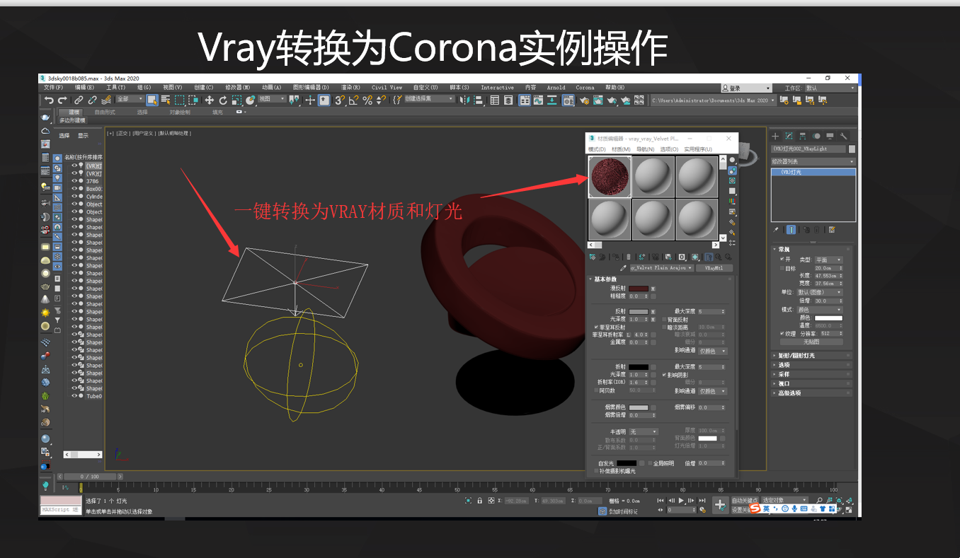960x558 pixels.
Task: Open the 模式 颜色 dropdown
Action: coord(820,310)
